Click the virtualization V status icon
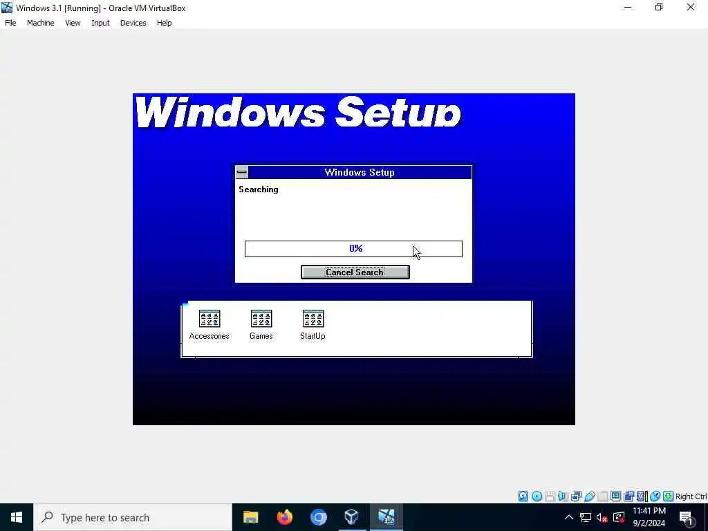The image size is (708, 531). click(x=642, y=496)
